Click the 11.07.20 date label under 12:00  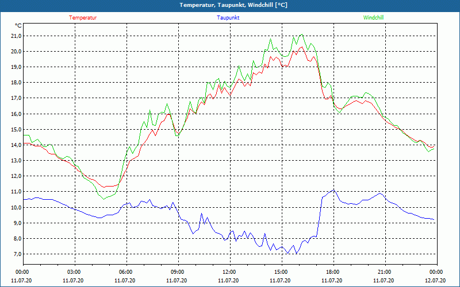pyautogui.click(x=229, y=281)
